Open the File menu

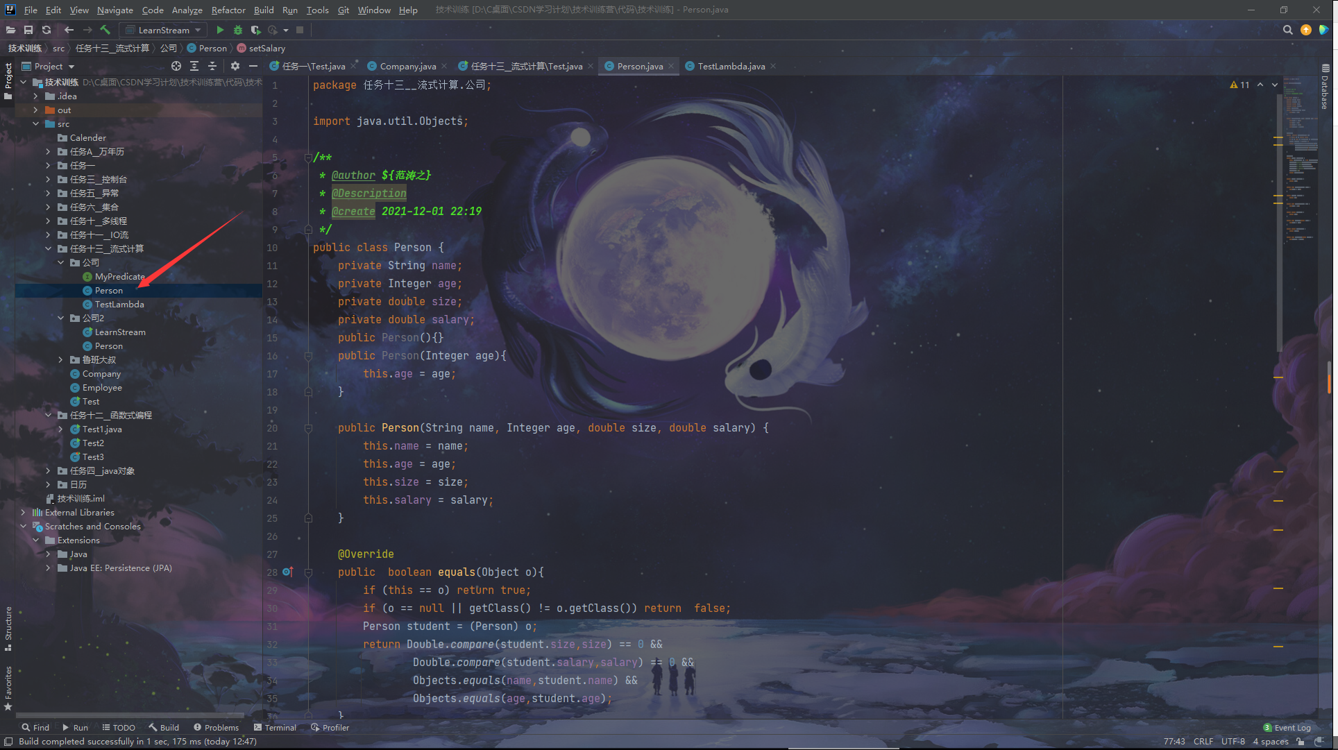[31, 10]
